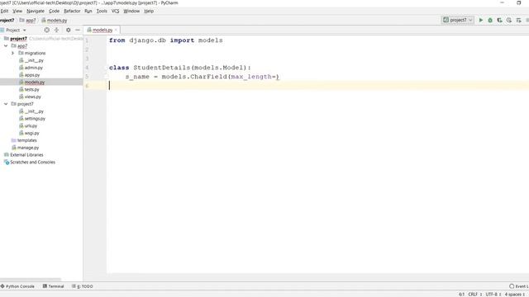Click the locate/scroll from source target icon
Viewport: 529px width, 297px height.
point(47,30)
